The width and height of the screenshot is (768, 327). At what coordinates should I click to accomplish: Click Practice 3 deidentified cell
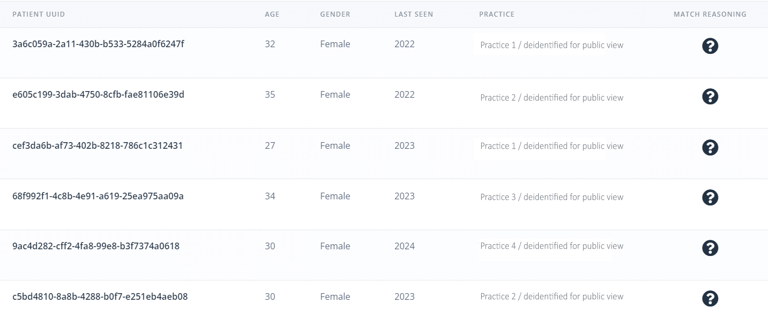[552, 197]
